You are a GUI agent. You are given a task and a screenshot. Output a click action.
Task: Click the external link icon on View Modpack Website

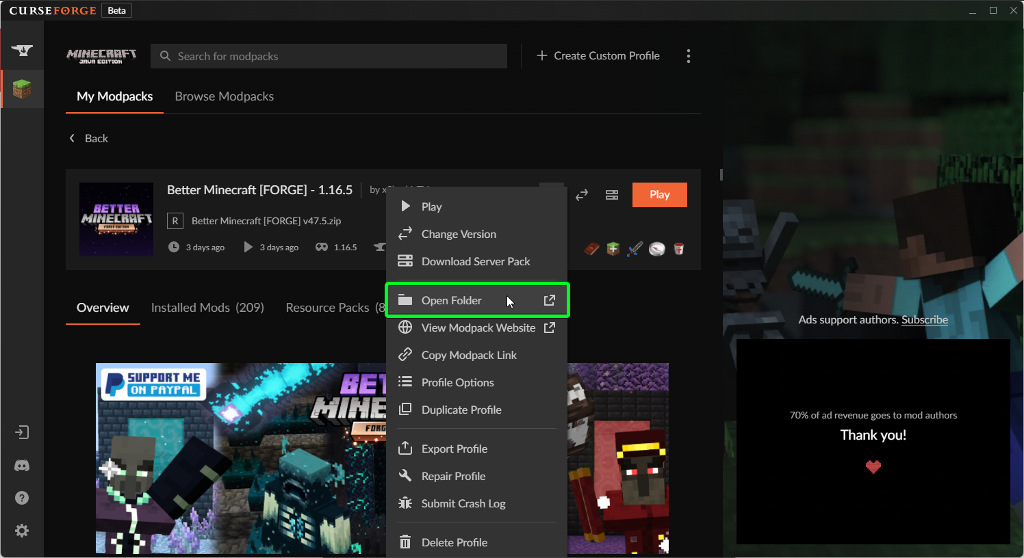(550, 328)
